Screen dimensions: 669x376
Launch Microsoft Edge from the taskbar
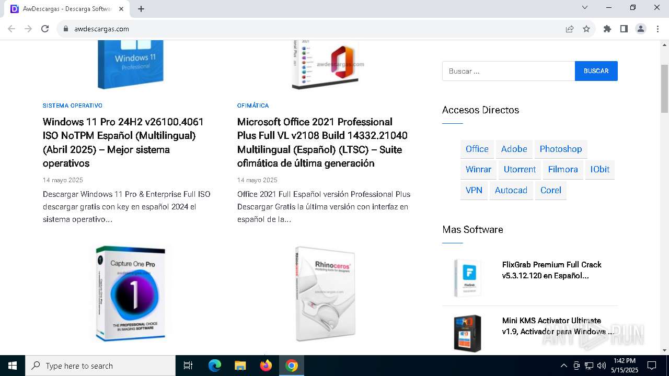(215, 366)
